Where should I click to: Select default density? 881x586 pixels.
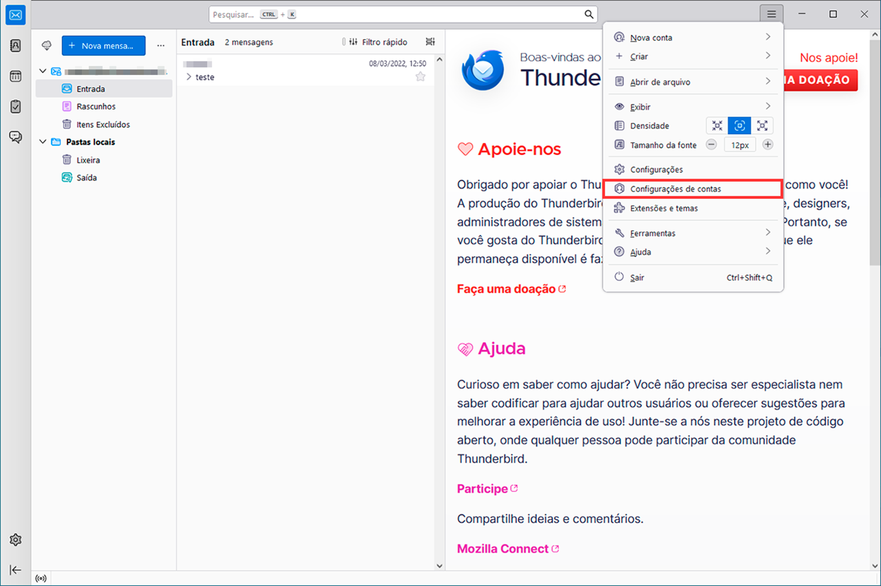pyautogui.click(x=740, y=126)
